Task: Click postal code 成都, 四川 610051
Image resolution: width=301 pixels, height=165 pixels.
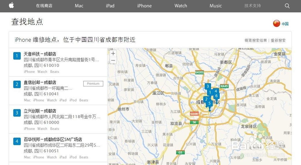Action: (41, 151)
